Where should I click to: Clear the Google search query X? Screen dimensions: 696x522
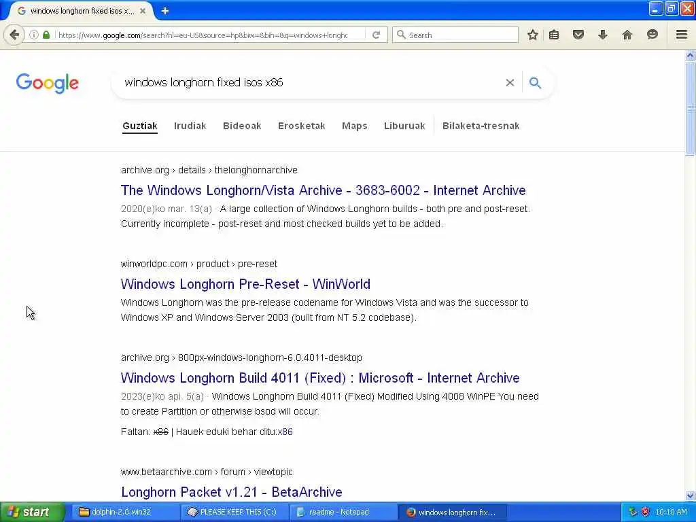click(x=510, y=82)
